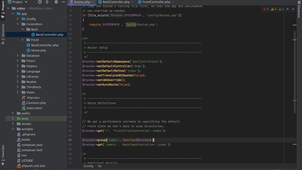The width and height of the screenshot is (302, 170).
Task: Select phpunit.xml.dist file
Action: (33, 166)
